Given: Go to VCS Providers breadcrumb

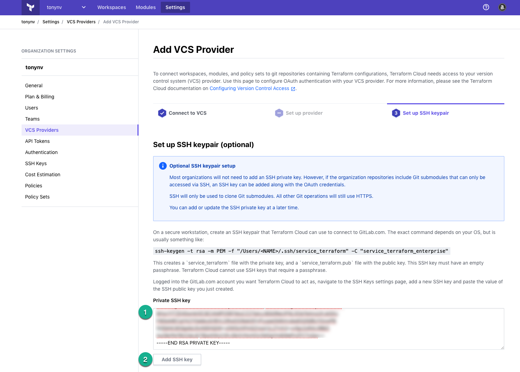Looking at the screenshot, I should [x=81, y=22].
